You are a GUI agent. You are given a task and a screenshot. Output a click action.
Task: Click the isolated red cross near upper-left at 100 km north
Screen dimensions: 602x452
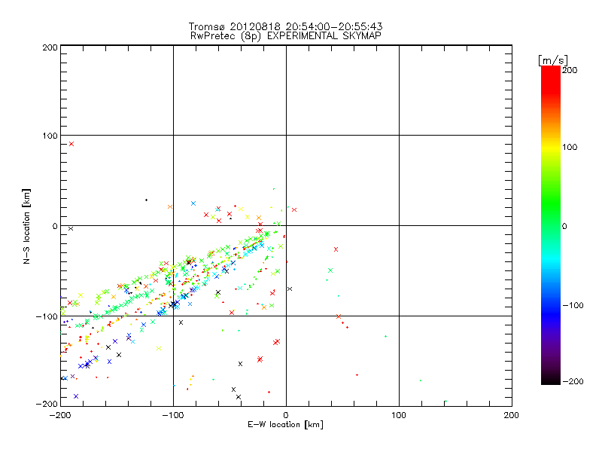point(71,144)
